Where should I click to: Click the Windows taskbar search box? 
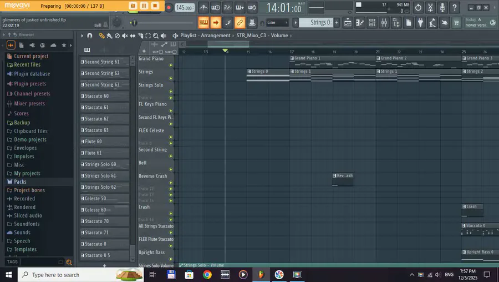click(81, 275)
